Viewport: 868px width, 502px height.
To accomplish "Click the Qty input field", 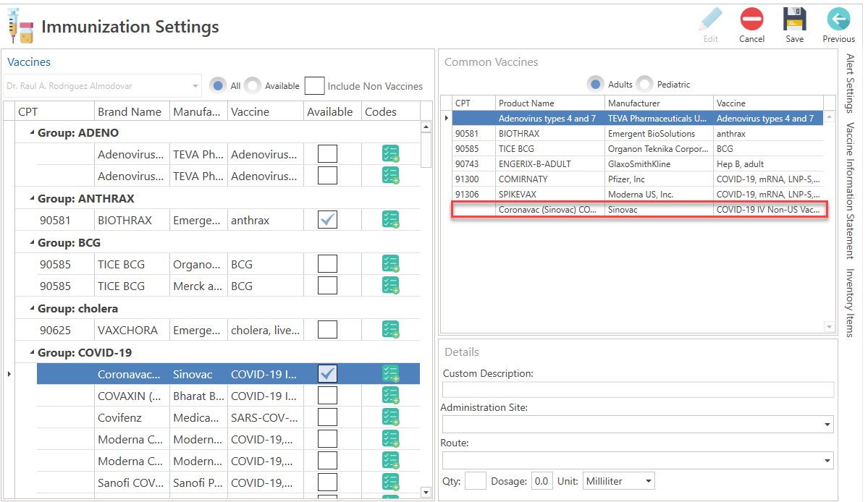I will click(x=476, y=481).
